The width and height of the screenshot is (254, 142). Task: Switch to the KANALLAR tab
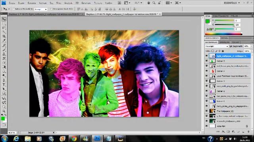point(224,42)
